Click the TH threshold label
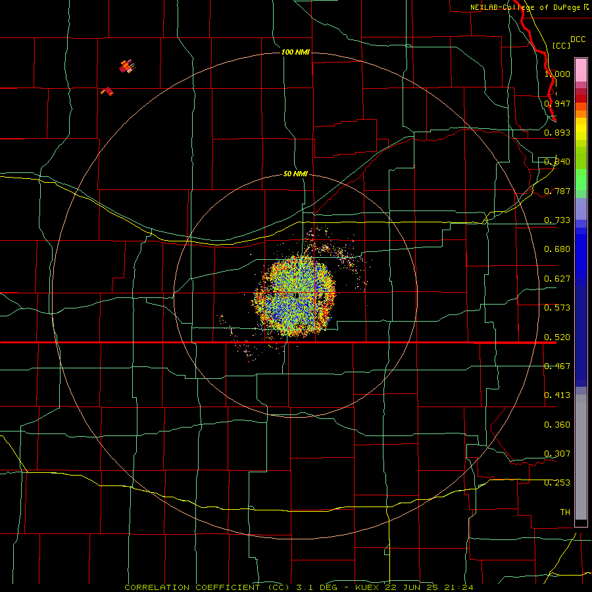This screenshot has width=592, height=592. coord(565,512)
